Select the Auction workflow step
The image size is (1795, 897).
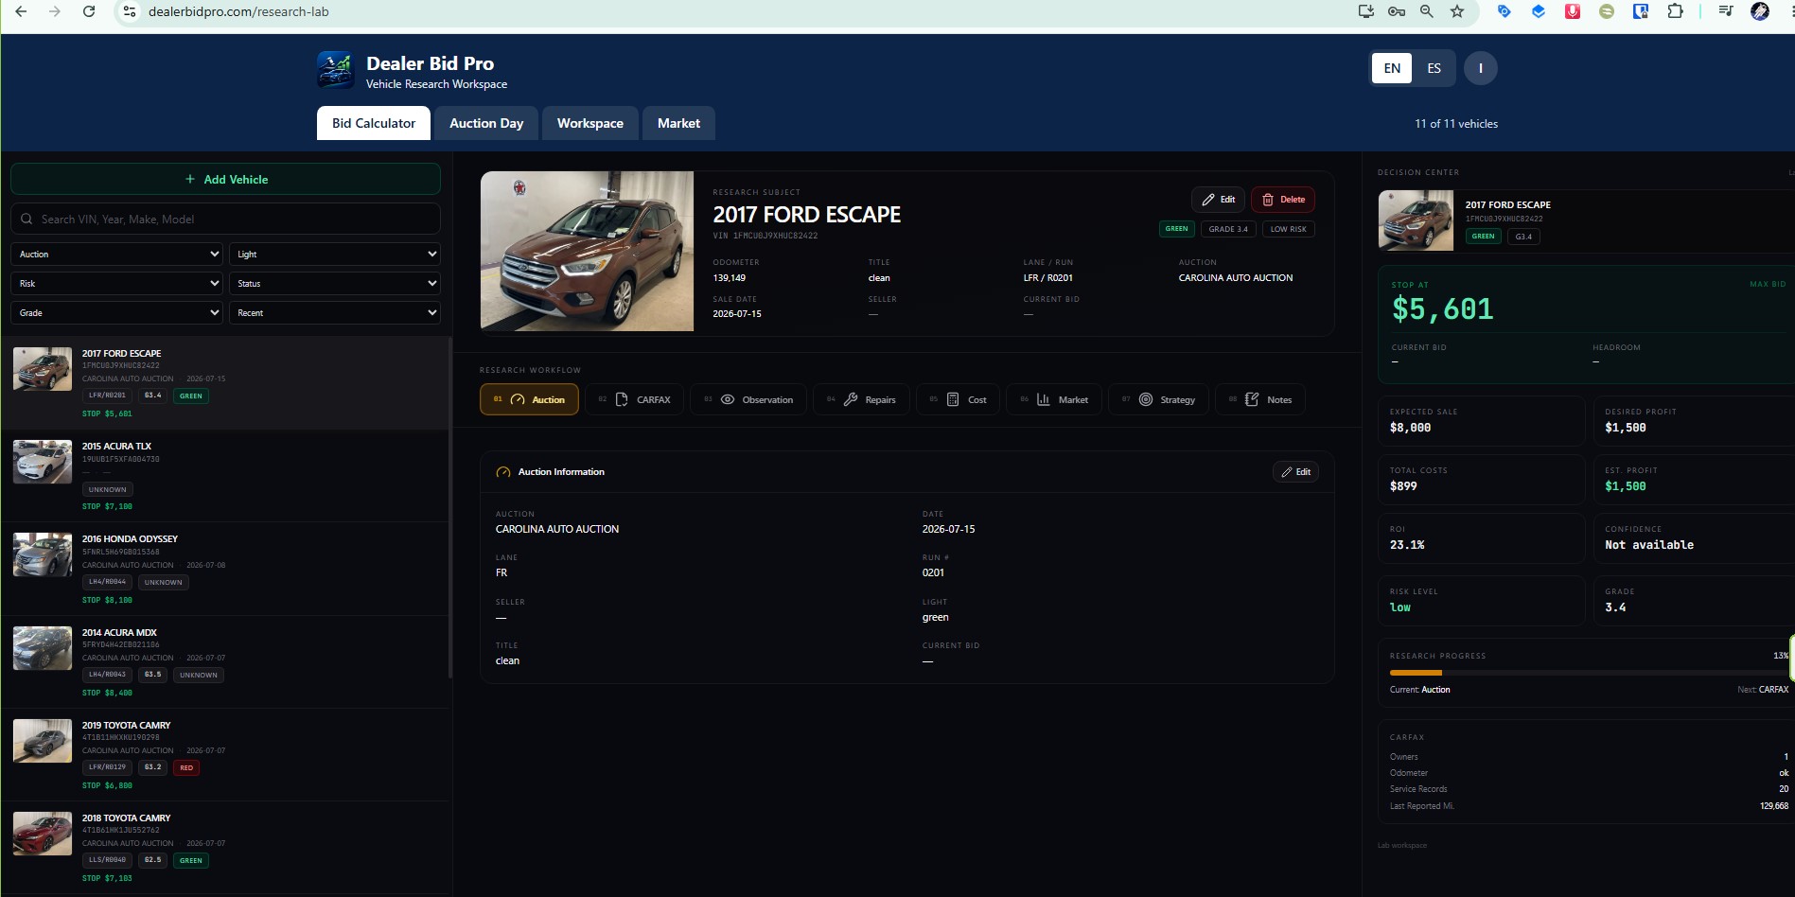pyautogui.click(x=529, y=399)
